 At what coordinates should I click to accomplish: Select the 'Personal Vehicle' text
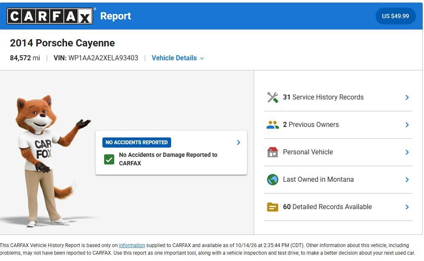(308, 152)
